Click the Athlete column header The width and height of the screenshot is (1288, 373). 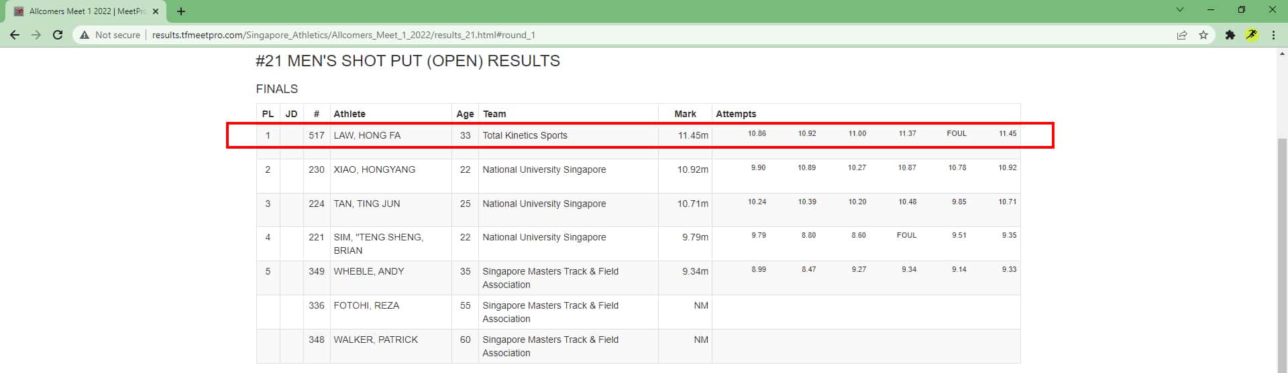pyautogui.click(x=350, y=114)
